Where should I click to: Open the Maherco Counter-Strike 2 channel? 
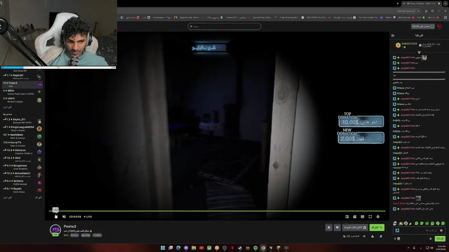click(22, 152)
